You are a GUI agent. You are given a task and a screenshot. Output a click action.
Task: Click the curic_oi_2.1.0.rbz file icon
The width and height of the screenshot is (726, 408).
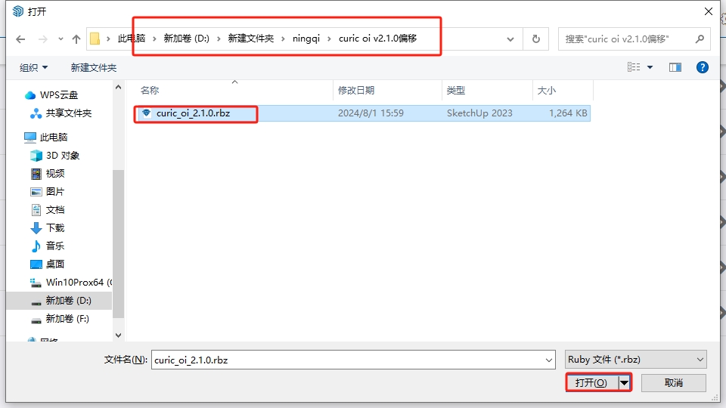coord(146,113)
